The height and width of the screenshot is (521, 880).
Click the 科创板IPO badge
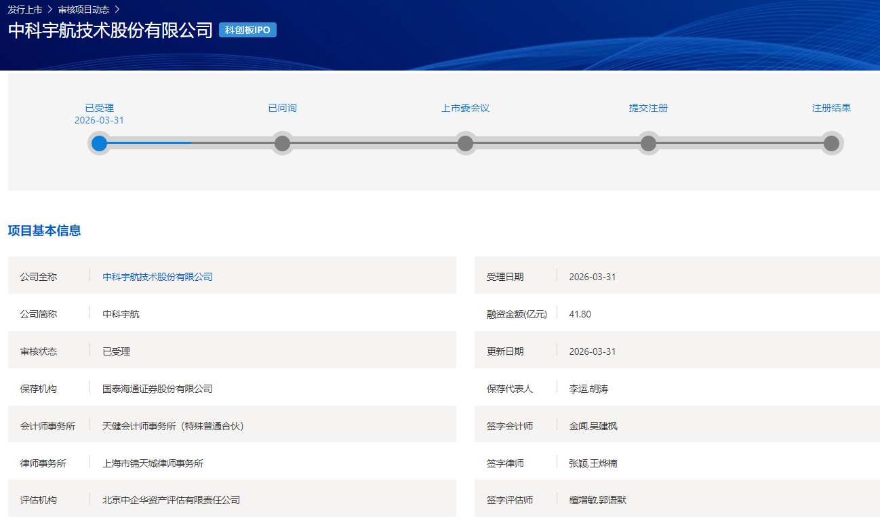pos(247,30)
